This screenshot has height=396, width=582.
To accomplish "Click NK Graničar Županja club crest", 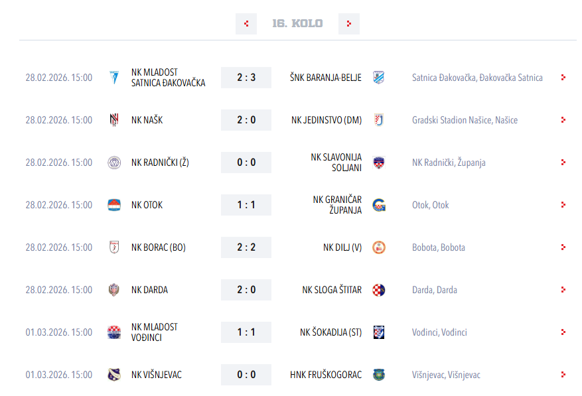I will pos(379,205).
